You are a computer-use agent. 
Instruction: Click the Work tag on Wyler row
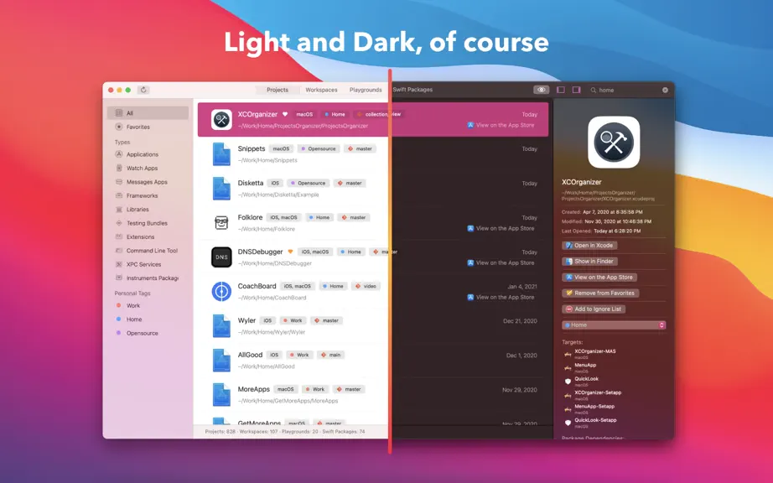tap(293, 321)
